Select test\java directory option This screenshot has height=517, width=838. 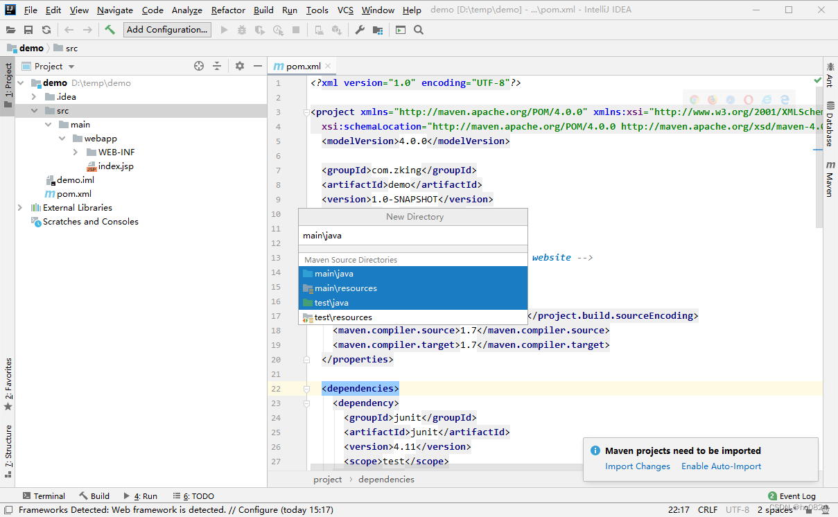(x=413, y=303)
